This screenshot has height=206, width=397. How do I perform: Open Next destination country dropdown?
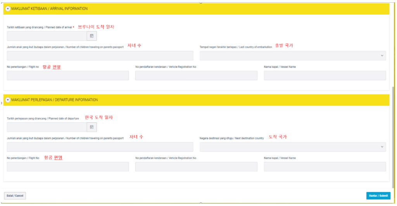coord(293,147)
